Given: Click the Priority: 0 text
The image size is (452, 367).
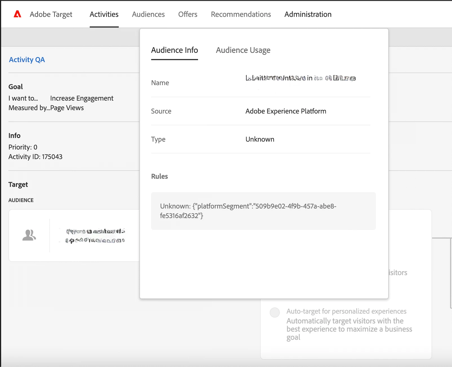Looking at the screenshot, I should click(x=23, y=147).
